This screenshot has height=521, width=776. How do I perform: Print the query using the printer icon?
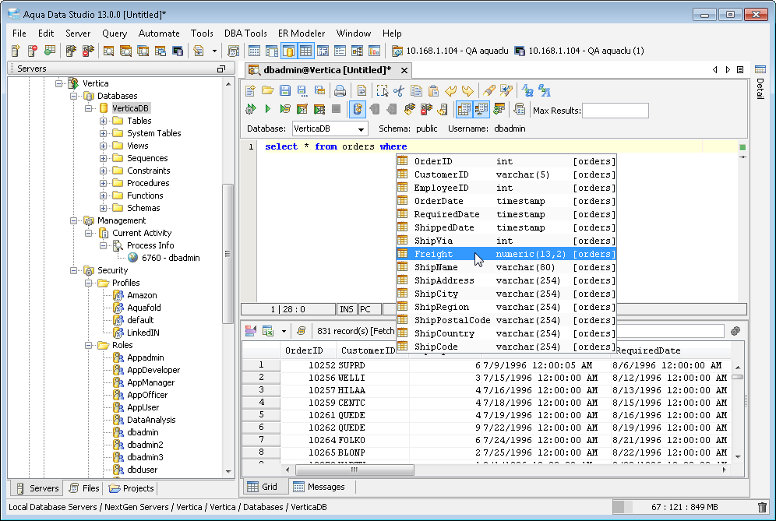click(x=340, y=90)
